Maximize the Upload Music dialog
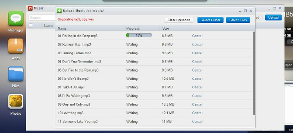Screen dimensions: 293x133 [x=246, y=11]
